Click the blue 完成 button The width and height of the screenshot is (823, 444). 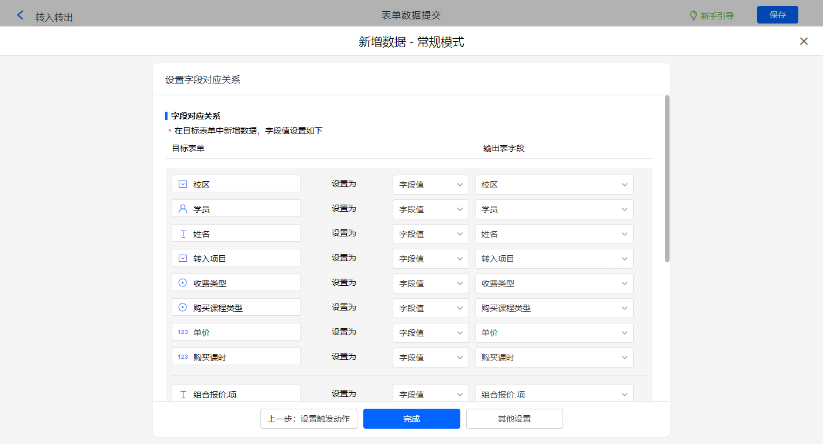click(411, 419)
